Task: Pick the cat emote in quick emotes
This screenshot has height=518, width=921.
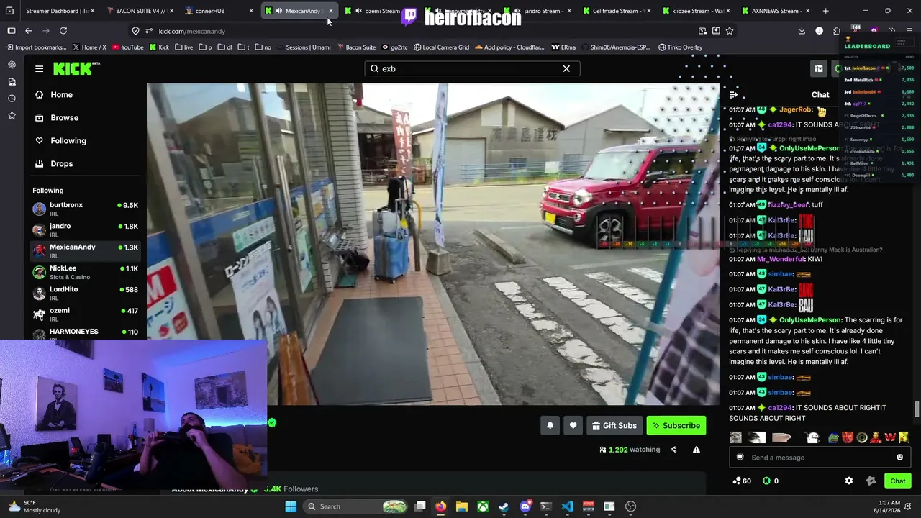Action: [x=735, y=437]
